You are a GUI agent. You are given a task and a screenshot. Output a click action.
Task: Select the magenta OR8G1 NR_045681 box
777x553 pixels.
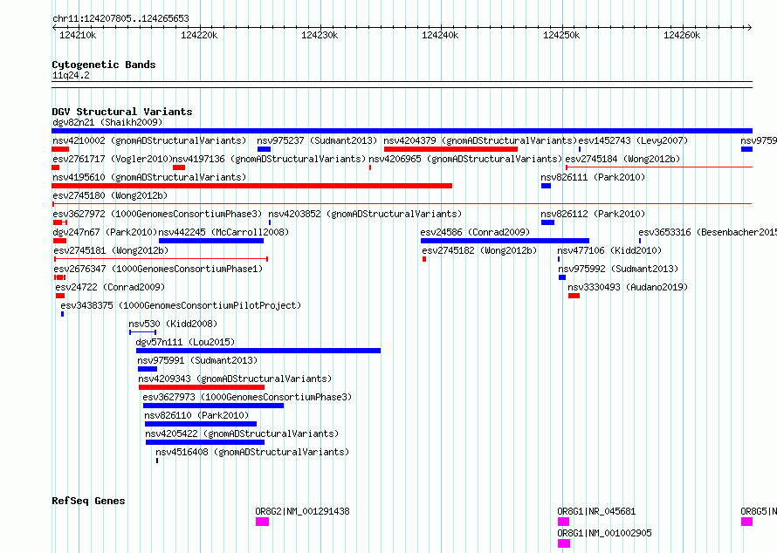[563, 522]
